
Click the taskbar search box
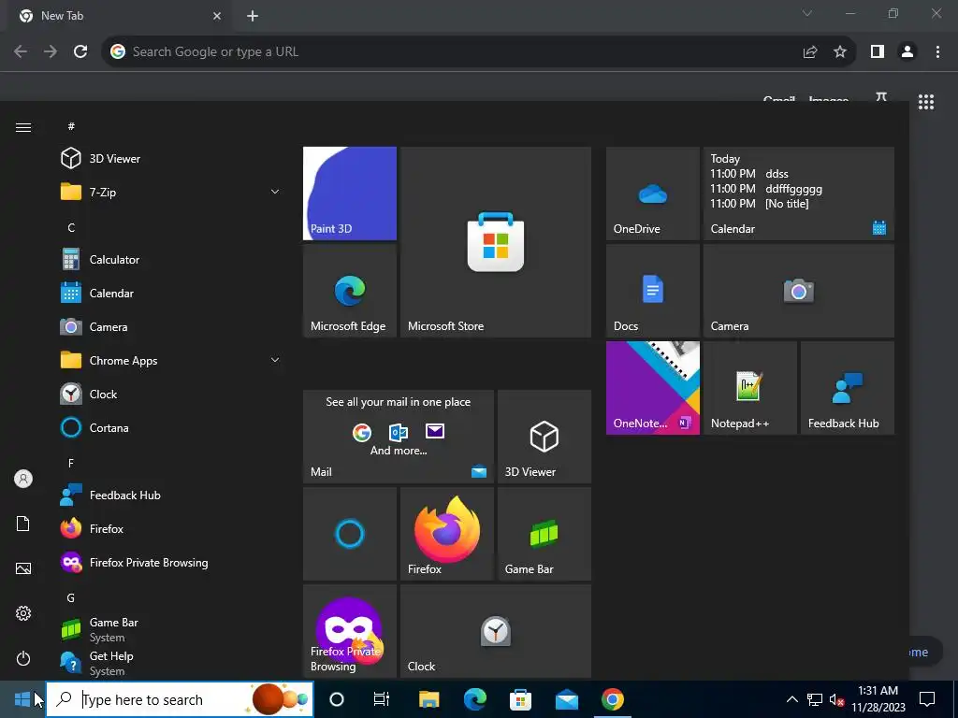pos(180,699)
